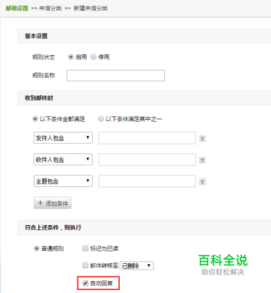Click the 添加条件 button
The width and height of the screenshot is (271, 293).
coord(53,203)
